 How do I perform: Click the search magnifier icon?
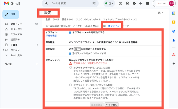click(46, 3)
